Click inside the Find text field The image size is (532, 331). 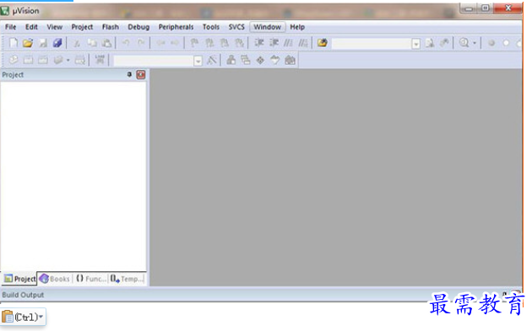click(372, 44)
